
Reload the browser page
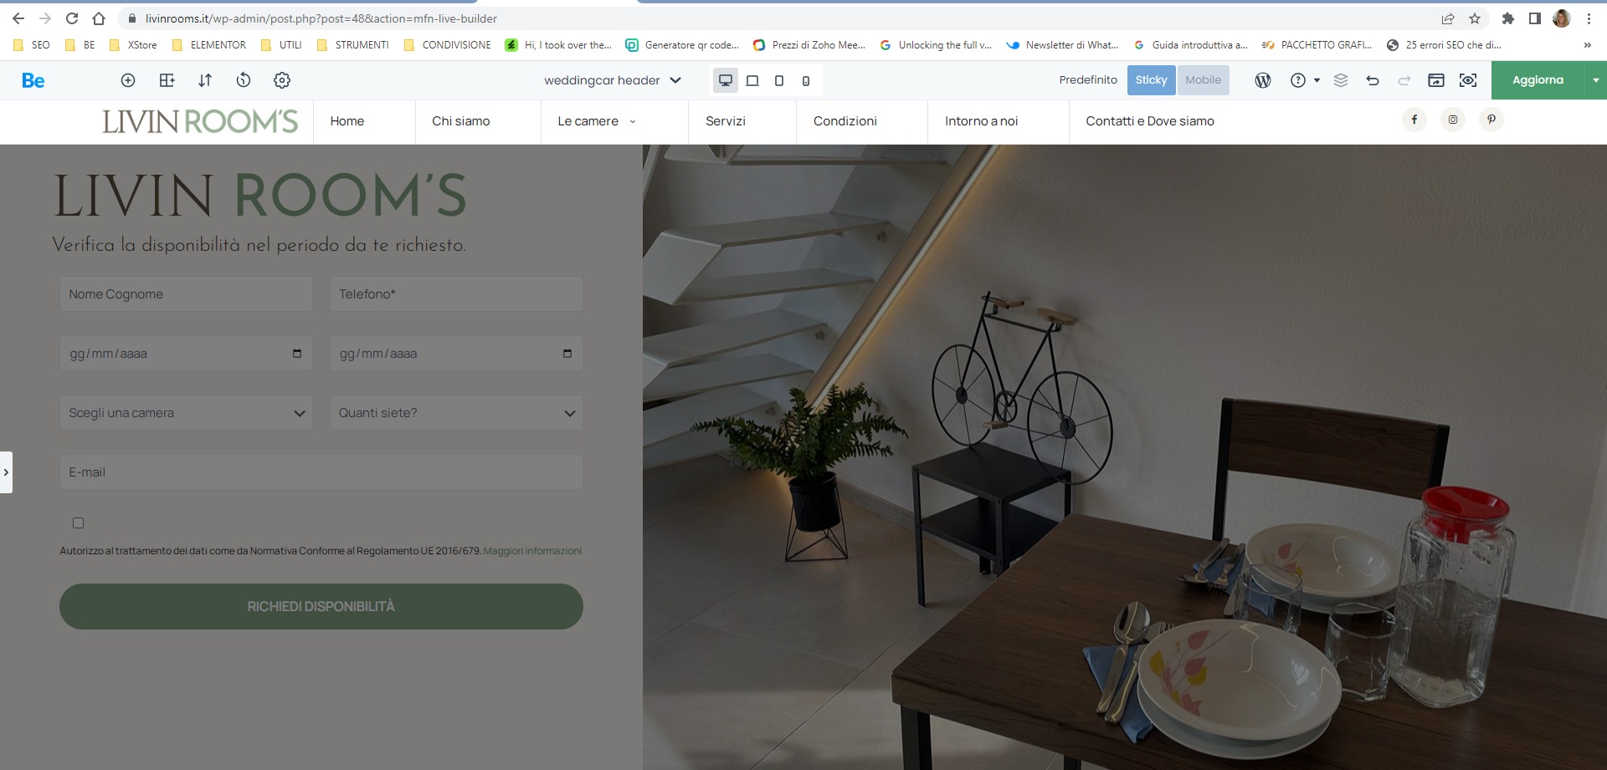[72, 18]
